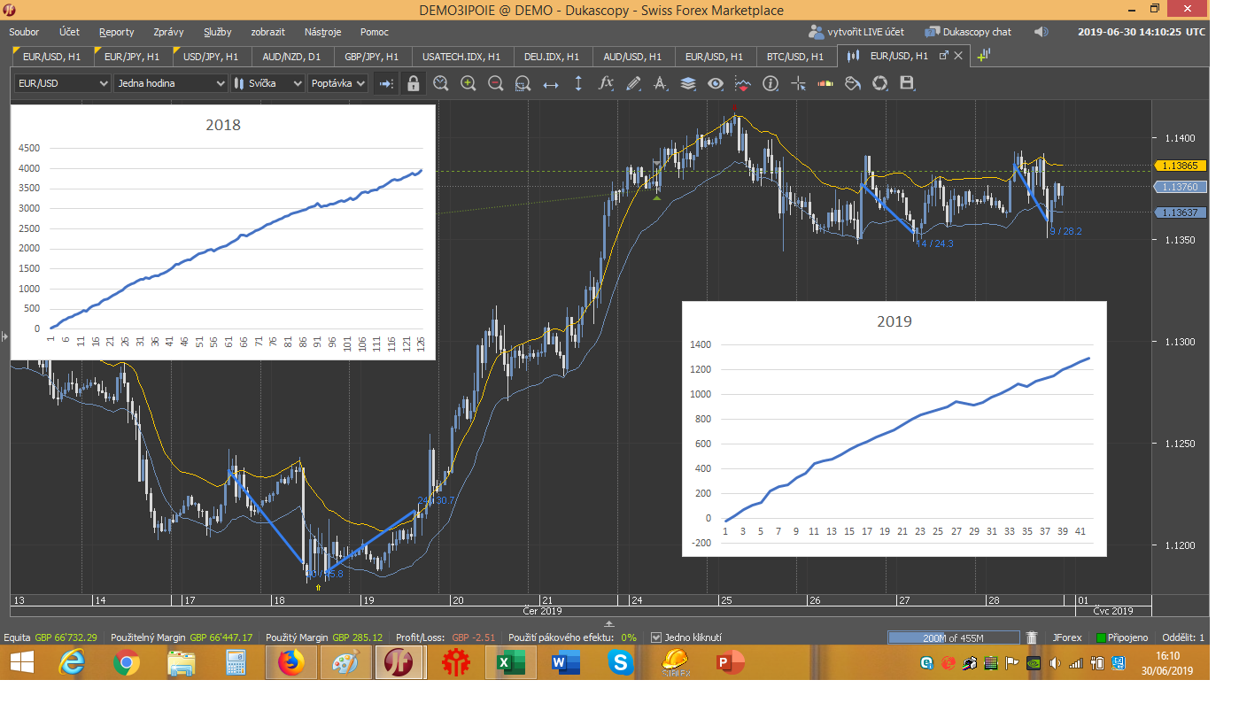This screenshot has width=1239, height=703.
Task: Toggle the Jedno kliknutí checkbox
Action: coord(655,637)
